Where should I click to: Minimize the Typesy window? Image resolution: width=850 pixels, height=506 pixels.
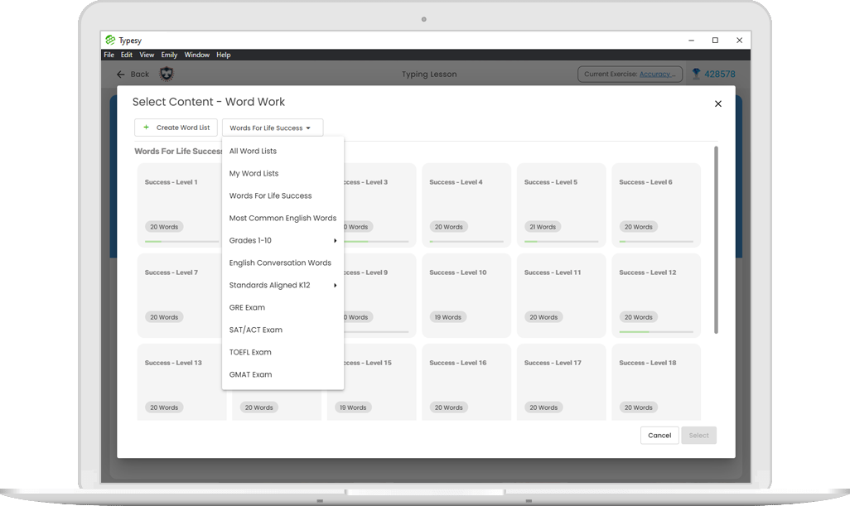(691, 40)
